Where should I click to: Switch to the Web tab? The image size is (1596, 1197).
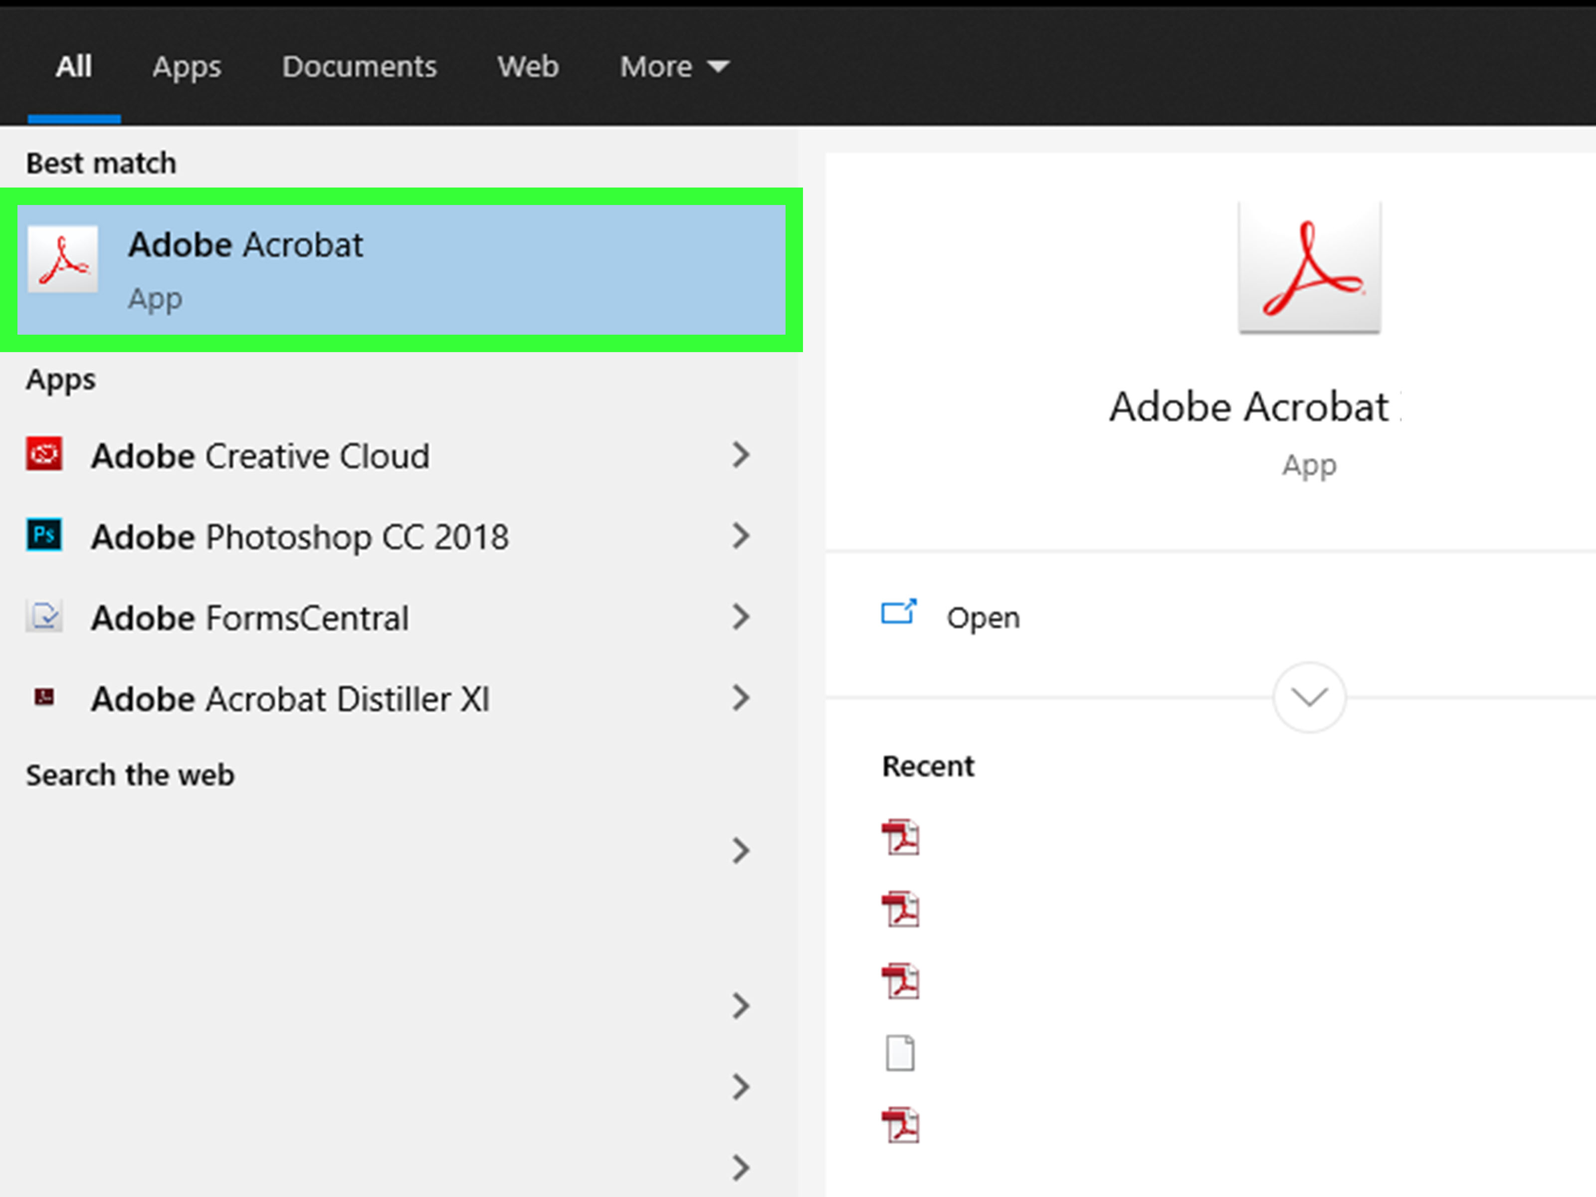pyautogui.click(x=528, y=67)
